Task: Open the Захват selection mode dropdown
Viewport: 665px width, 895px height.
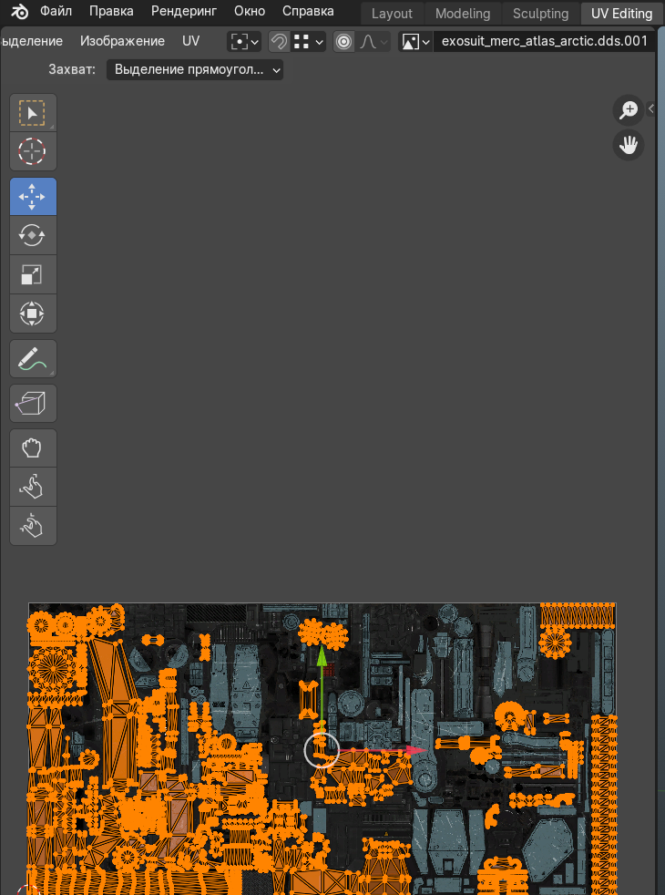Action: (194, 69)
